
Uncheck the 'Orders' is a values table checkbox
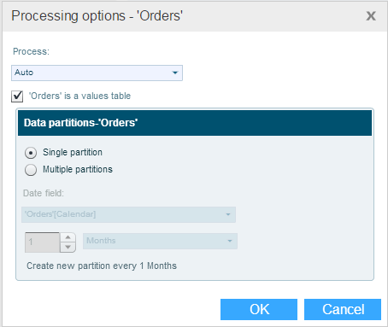[17, 96]
